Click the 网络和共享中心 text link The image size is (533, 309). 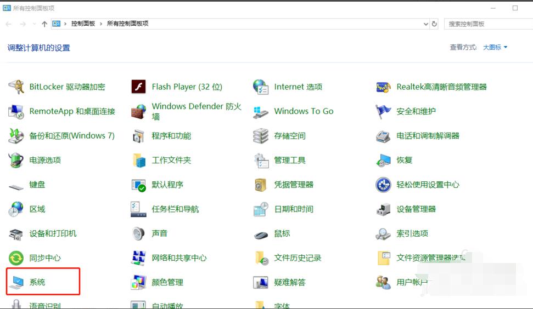pyautogui.click(x=179, y=258)
